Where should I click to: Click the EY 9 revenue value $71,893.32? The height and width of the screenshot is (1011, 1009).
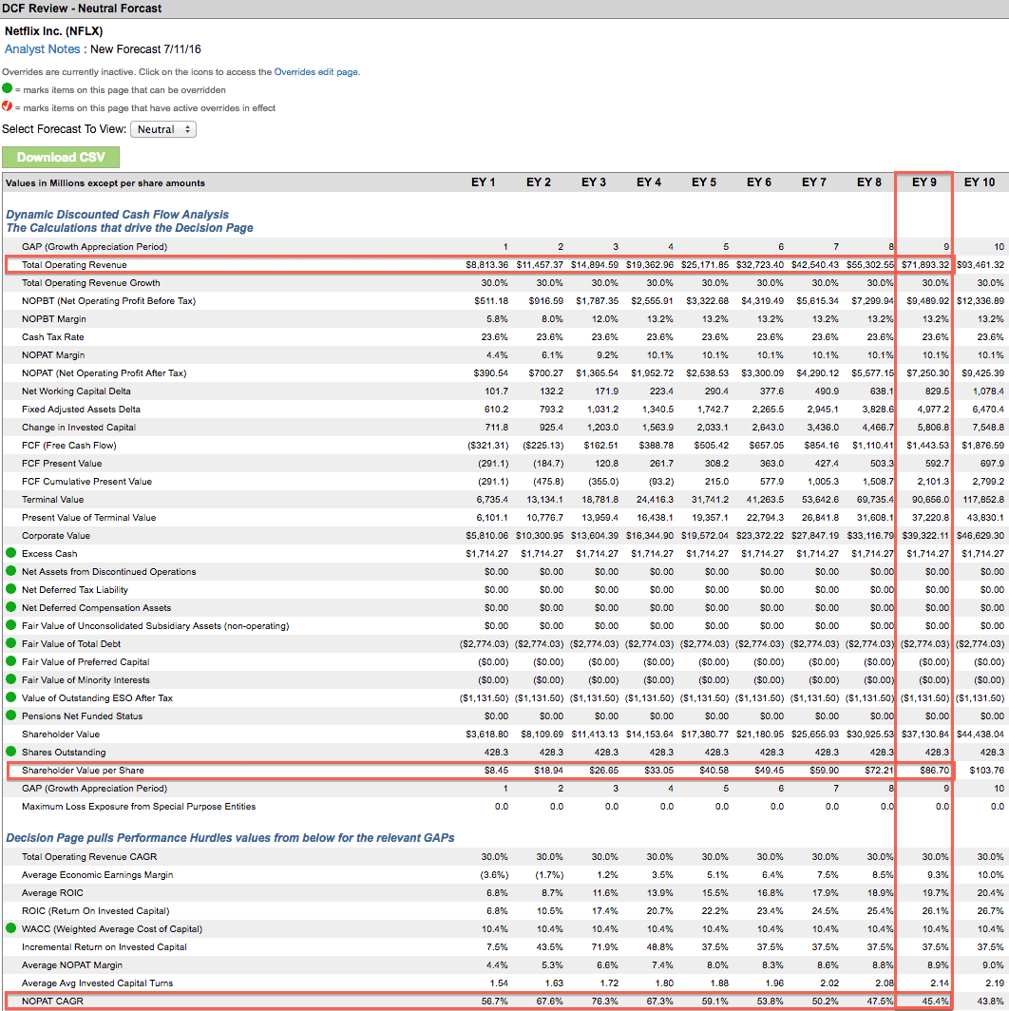tap(925, 265)
